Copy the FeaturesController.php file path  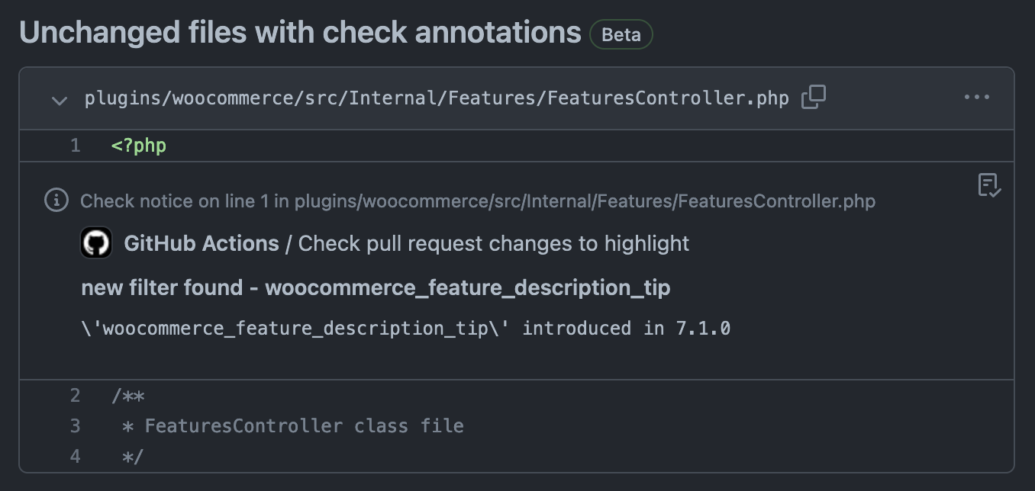pyautogui.click(x=814, y=97)
